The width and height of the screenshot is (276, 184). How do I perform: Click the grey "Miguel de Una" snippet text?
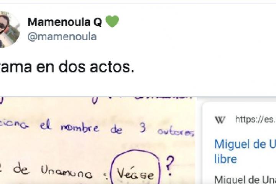pyautogui.click(x=245, y=180)
